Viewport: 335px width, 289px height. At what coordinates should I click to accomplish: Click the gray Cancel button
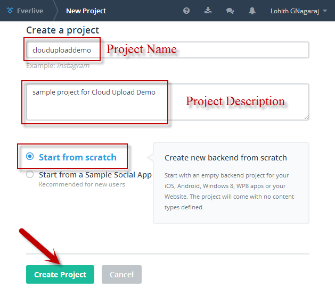point(121,275)
